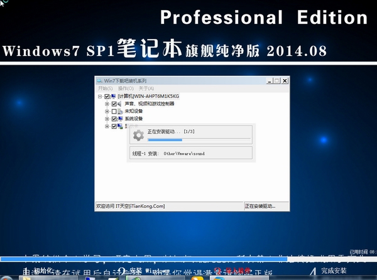Select the 未知设备 row label
This screenshot has width=377, height=280.
click(x=134, y=111)
